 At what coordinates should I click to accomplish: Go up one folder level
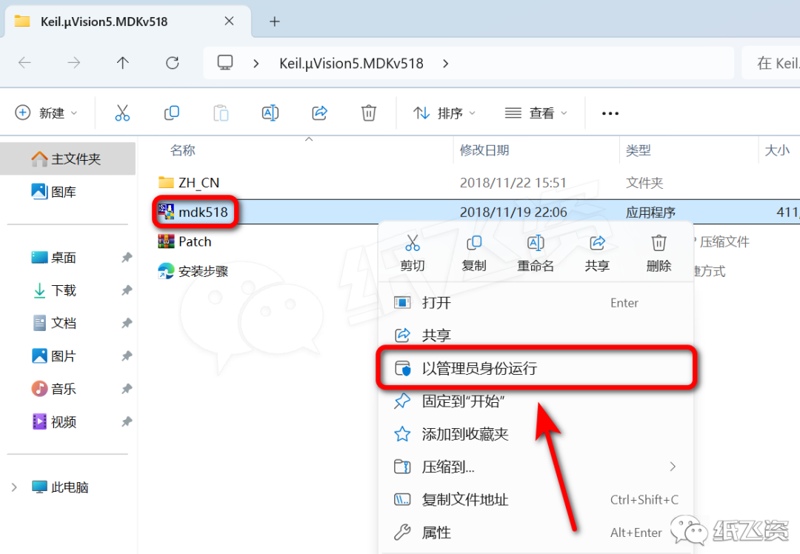click(x=122, y=63)
